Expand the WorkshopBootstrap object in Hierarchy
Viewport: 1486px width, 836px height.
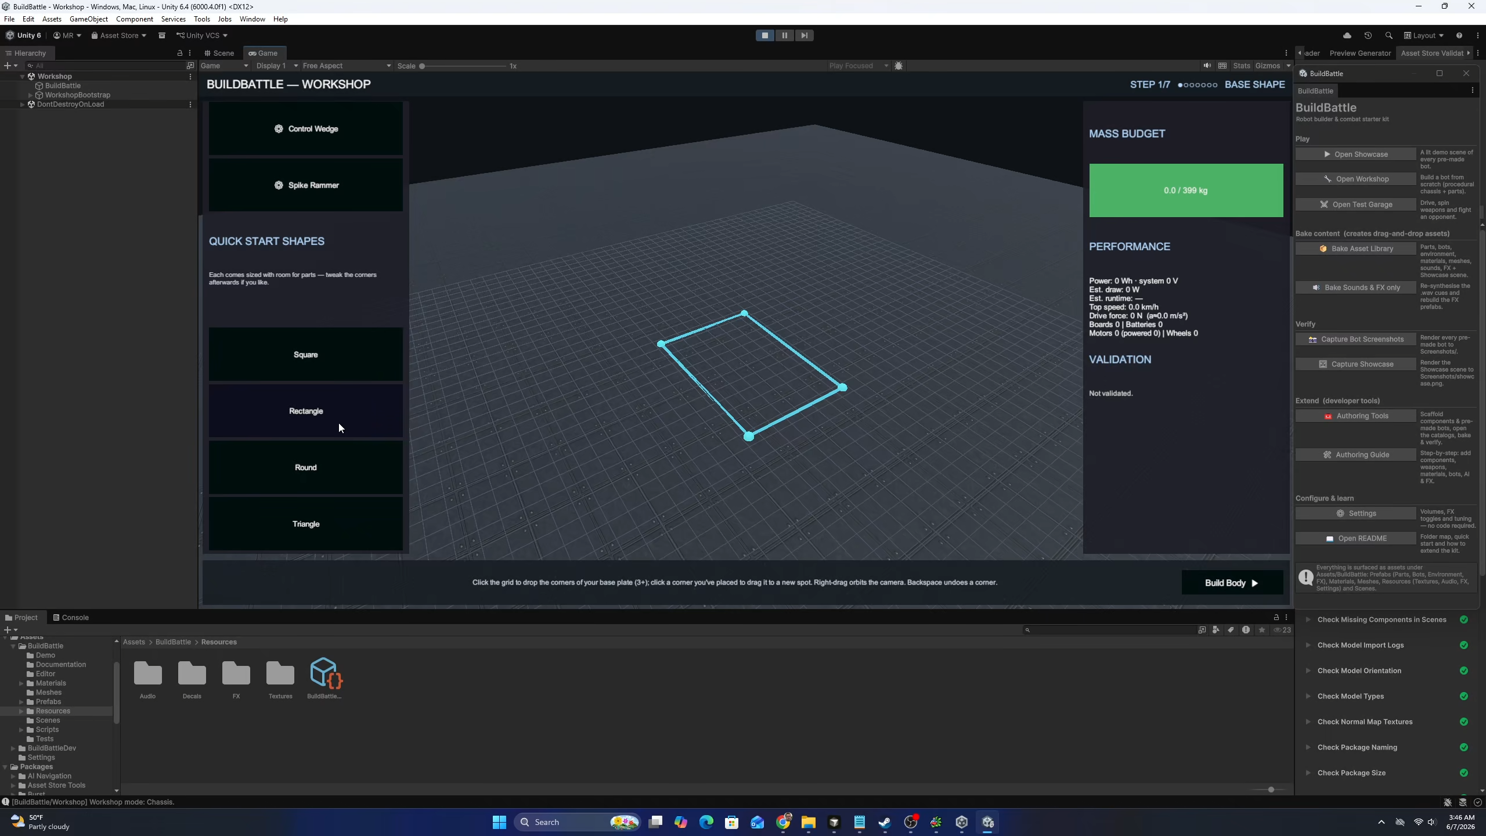(31, 95)
